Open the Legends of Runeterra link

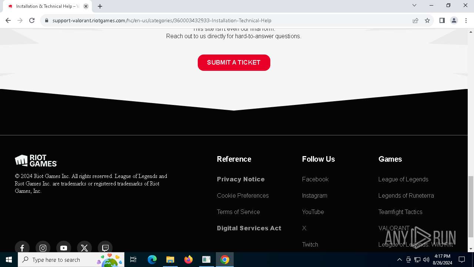(x=406, y=195)
